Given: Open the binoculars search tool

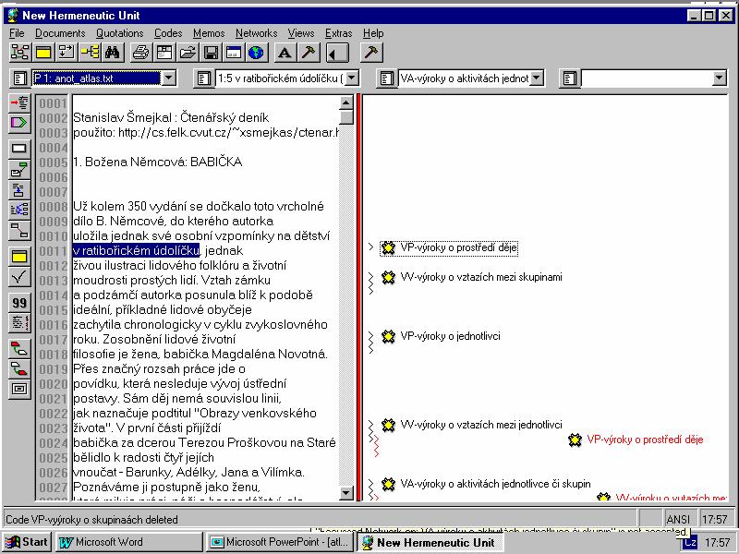Looking at the screenshot, I should coord(113,53).
